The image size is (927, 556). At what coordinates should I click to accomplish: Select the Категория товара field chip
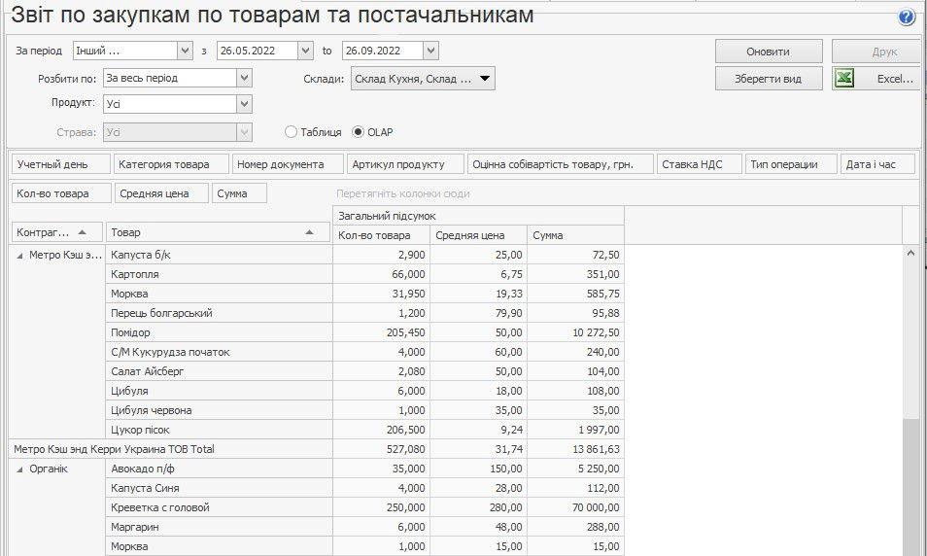tap(171, 164)
